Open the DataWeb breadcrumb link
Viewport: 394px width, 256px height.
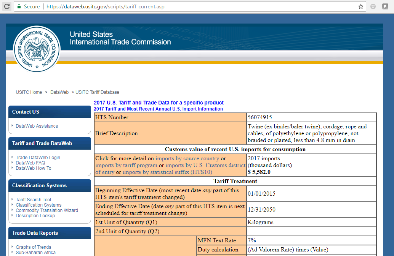coord(59,92)
